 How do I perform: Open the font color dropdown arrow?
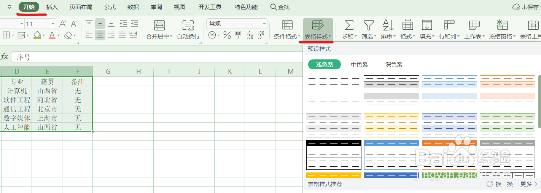point(58,36)
